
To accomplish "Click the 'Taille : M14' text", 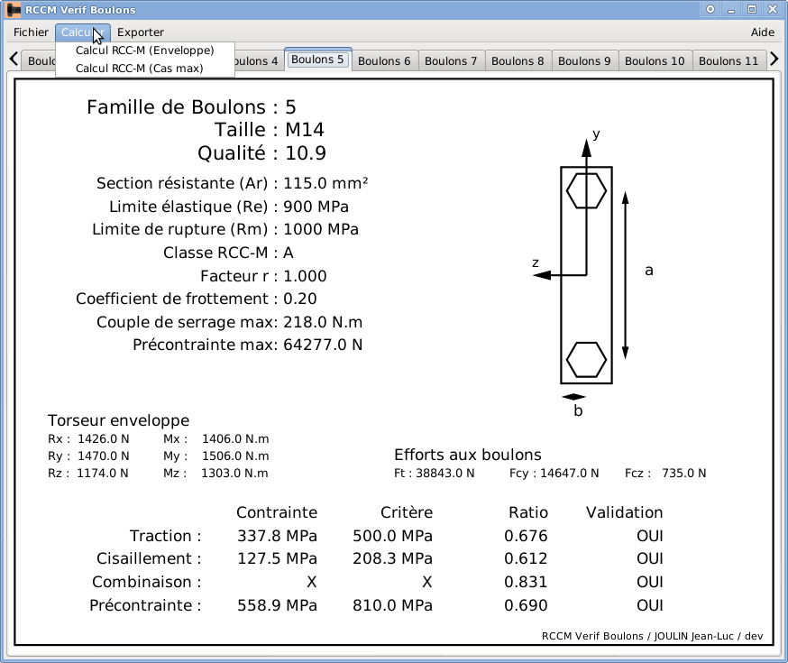I will tap(270, 130).
